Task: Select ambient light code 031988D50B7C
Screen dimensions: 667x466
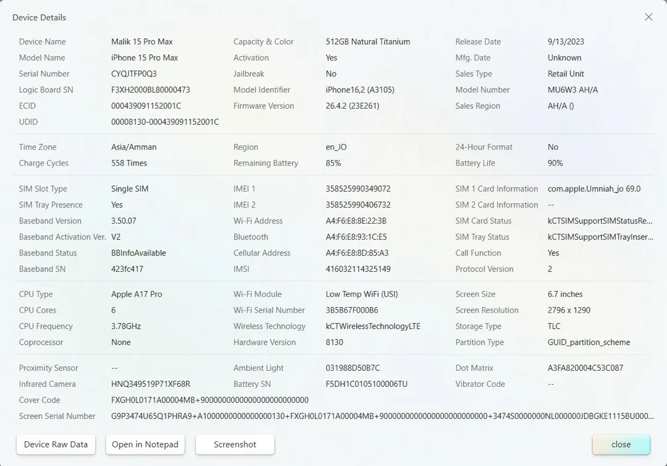Action: [x=353, y=368]
